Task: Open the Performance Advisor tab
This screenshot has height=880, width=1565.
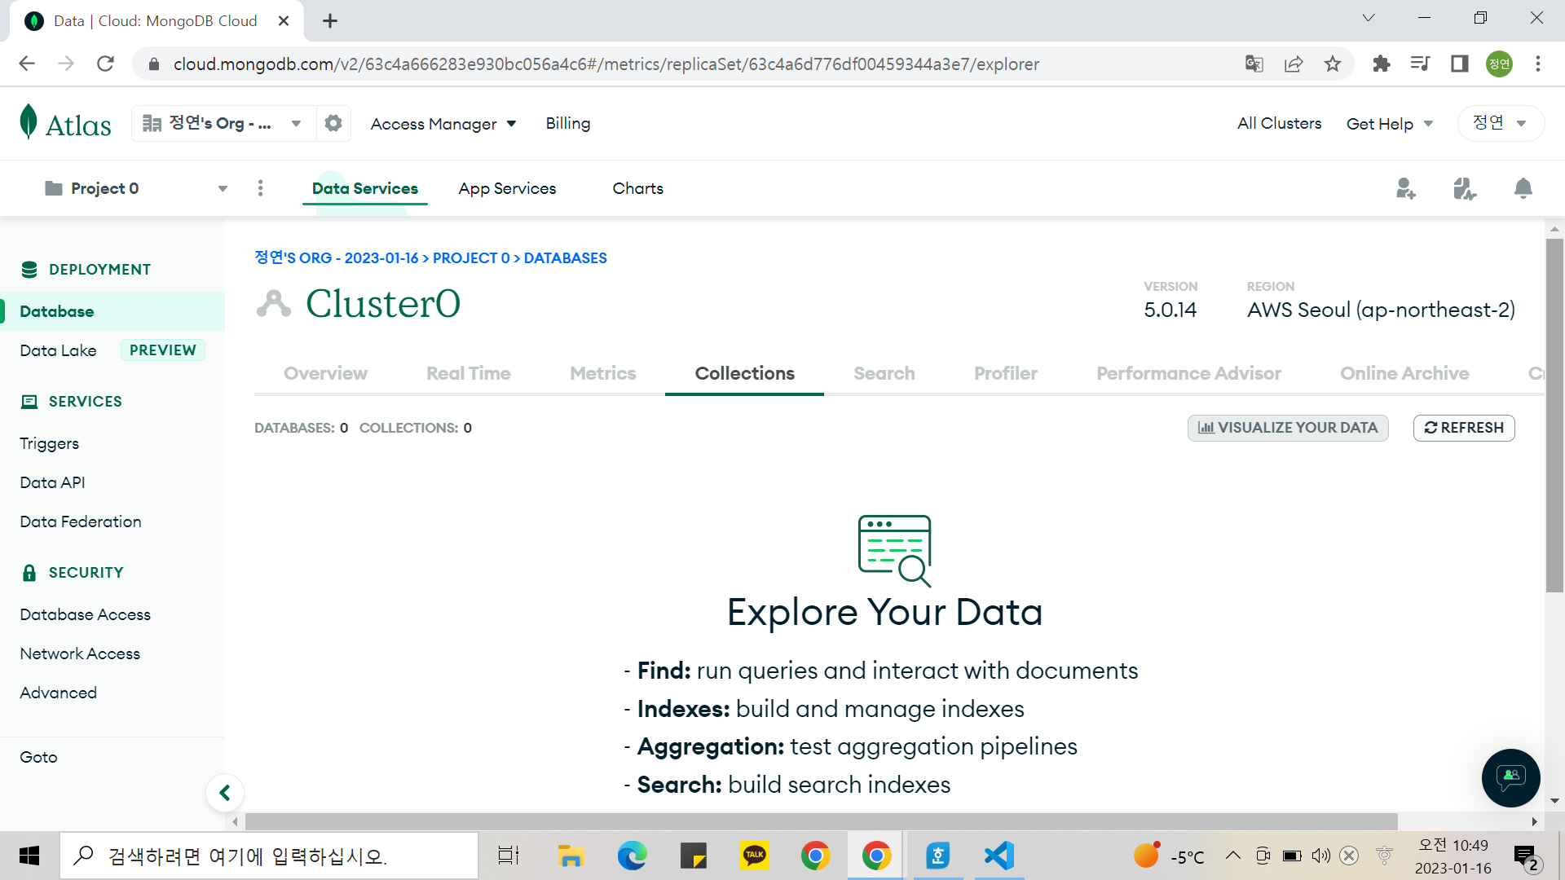Action: 1189,373
